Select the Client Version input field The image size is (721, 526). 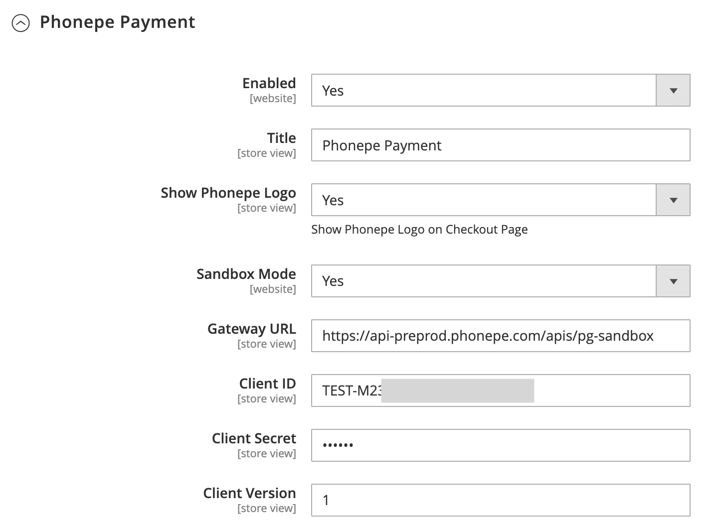501,500
